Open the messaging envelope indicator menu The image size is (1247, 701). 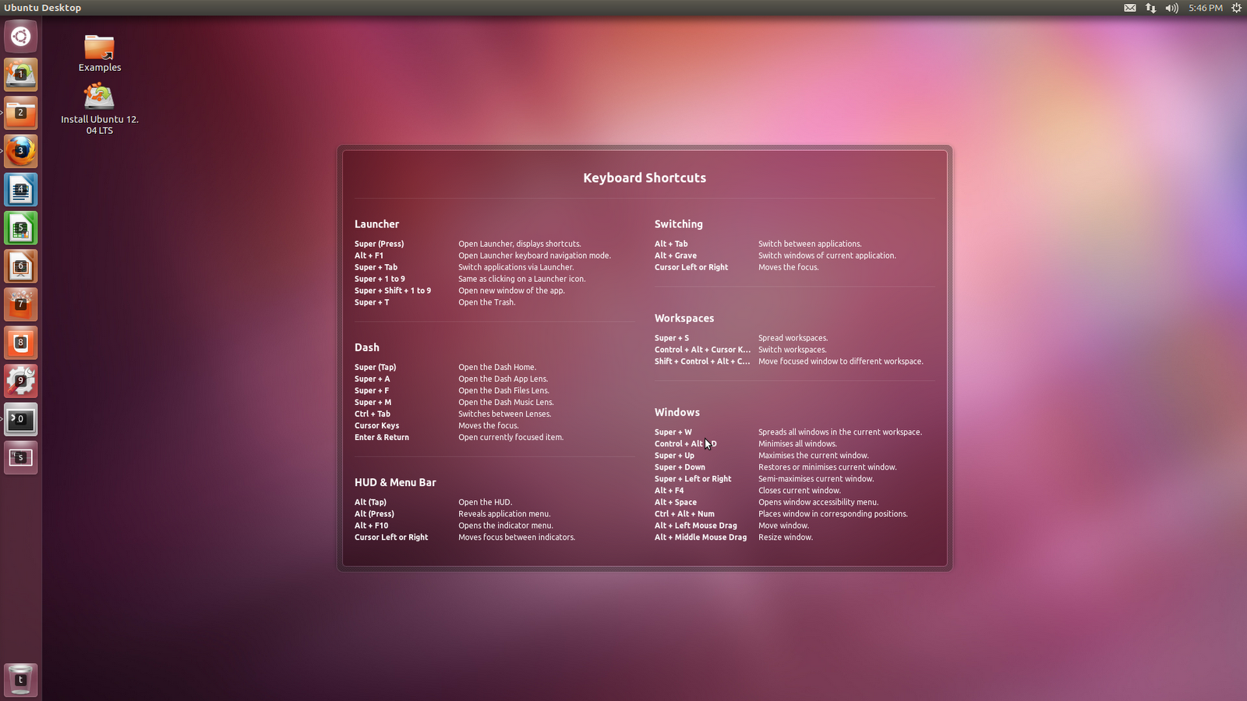pyautogui.click(x=1130, y=8)
